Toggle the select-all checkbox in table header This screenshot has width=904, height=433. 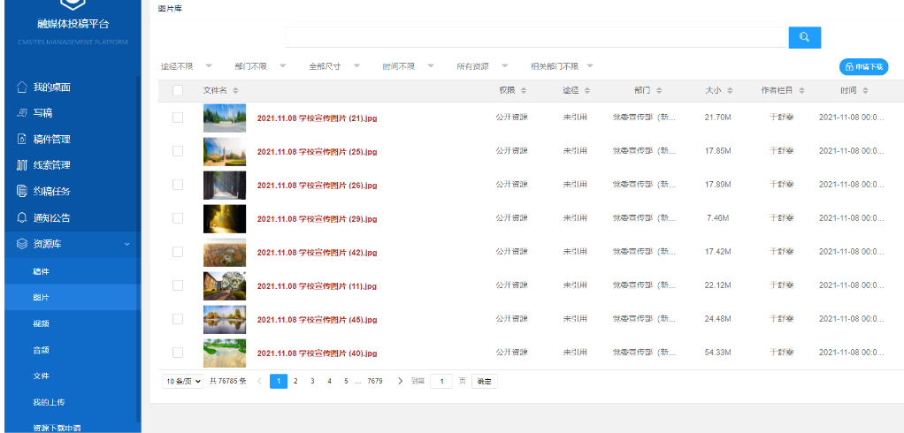(178, 90)
